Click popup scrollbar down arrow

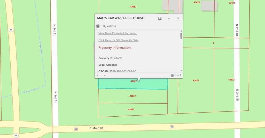pos(181,70)
